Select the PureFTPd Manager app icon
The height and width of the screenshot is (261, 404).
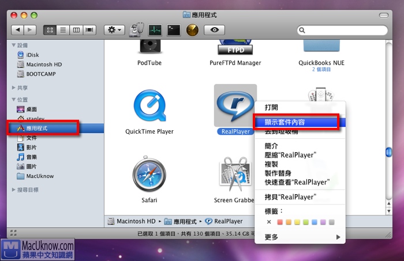[235, 47]
